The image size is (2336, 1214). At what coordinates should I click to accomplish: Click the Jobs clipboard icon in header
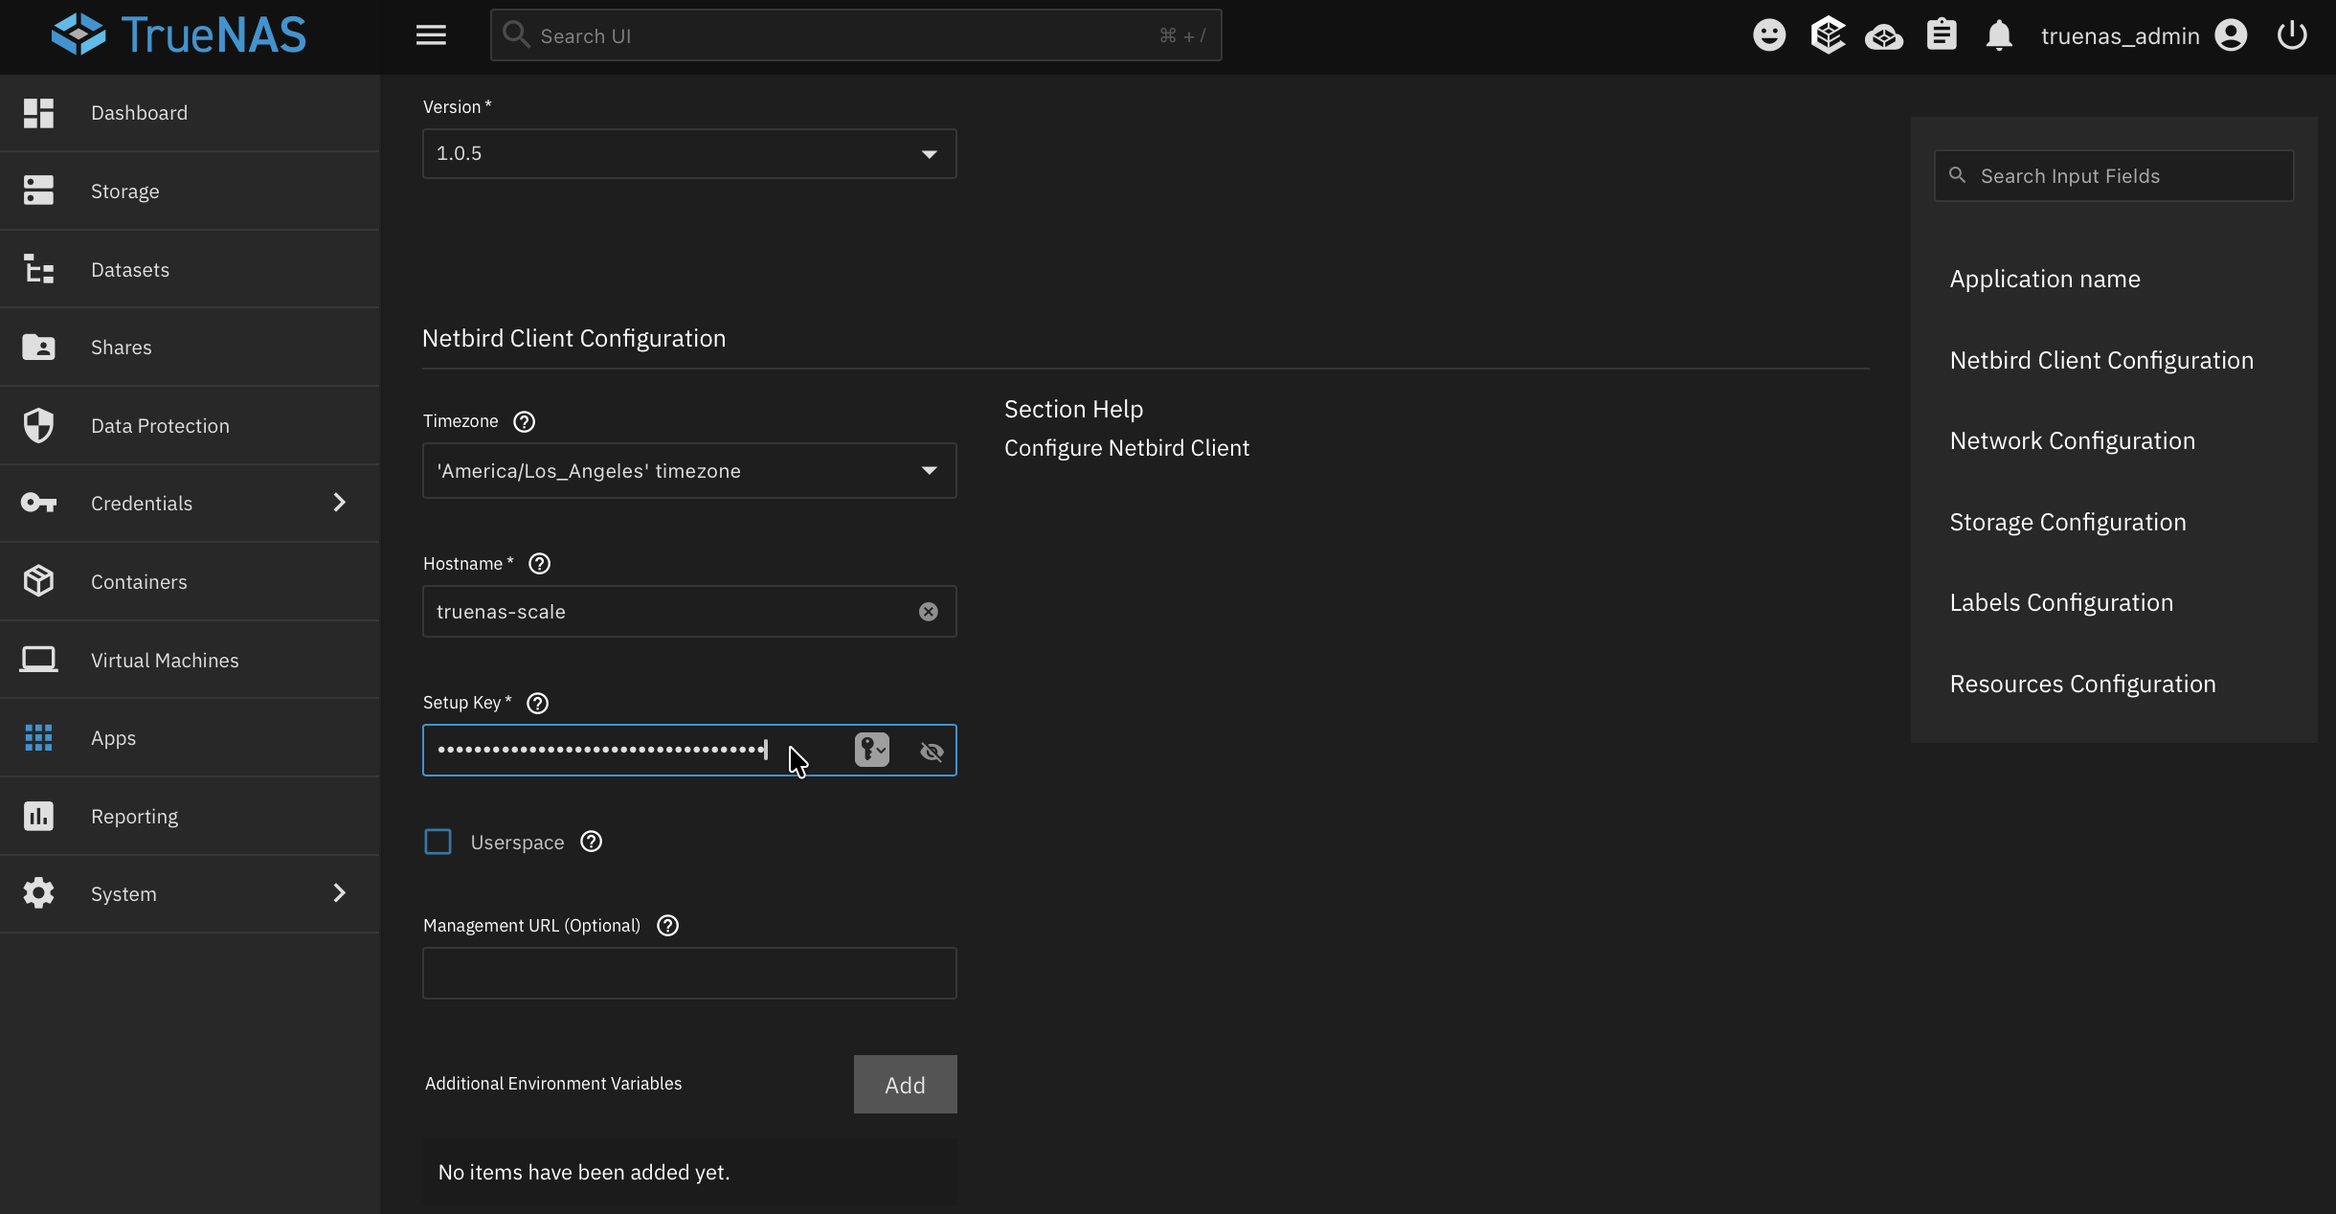pyautogui.click(x=1943, y=34)
